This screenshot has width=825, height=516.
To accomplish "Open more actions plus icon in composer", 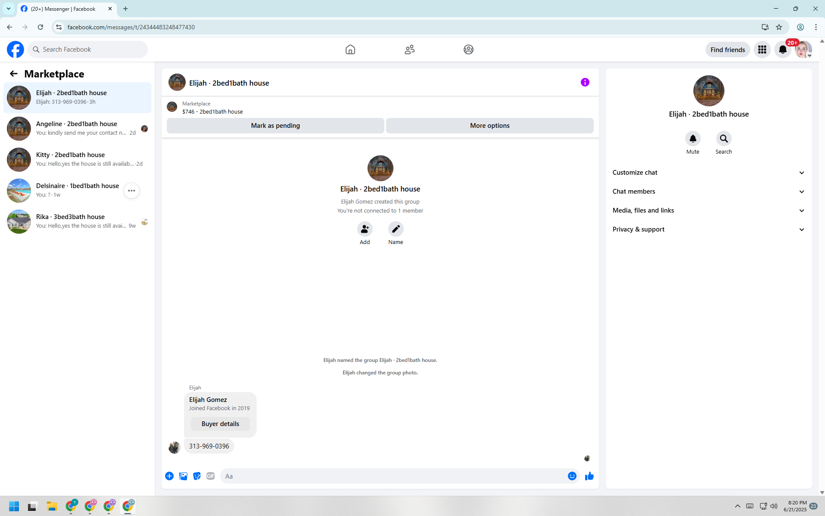I will click(x=169, y=476).
